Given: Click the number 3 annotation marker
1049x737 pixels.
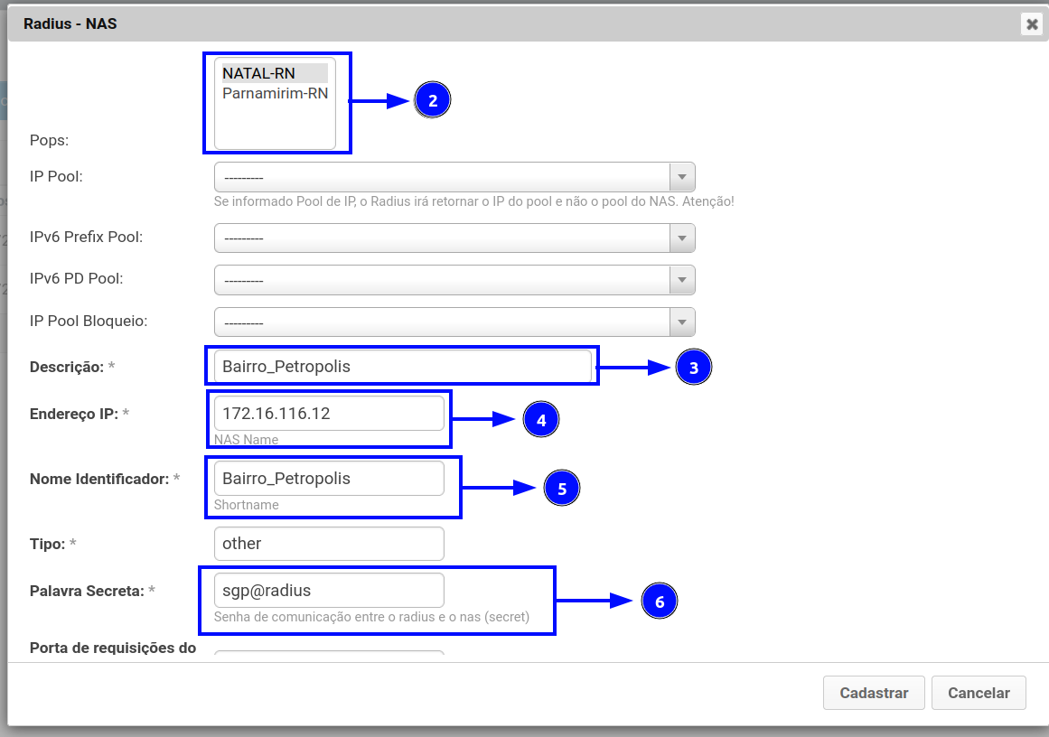Looking at the screenshot, I should (694, 368).
